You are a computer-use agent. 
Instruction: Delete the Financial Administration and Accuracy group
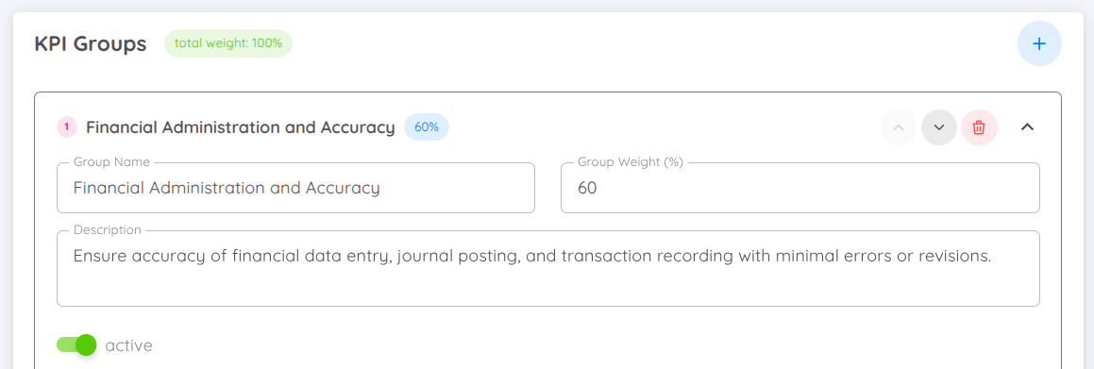coord(979,127)
